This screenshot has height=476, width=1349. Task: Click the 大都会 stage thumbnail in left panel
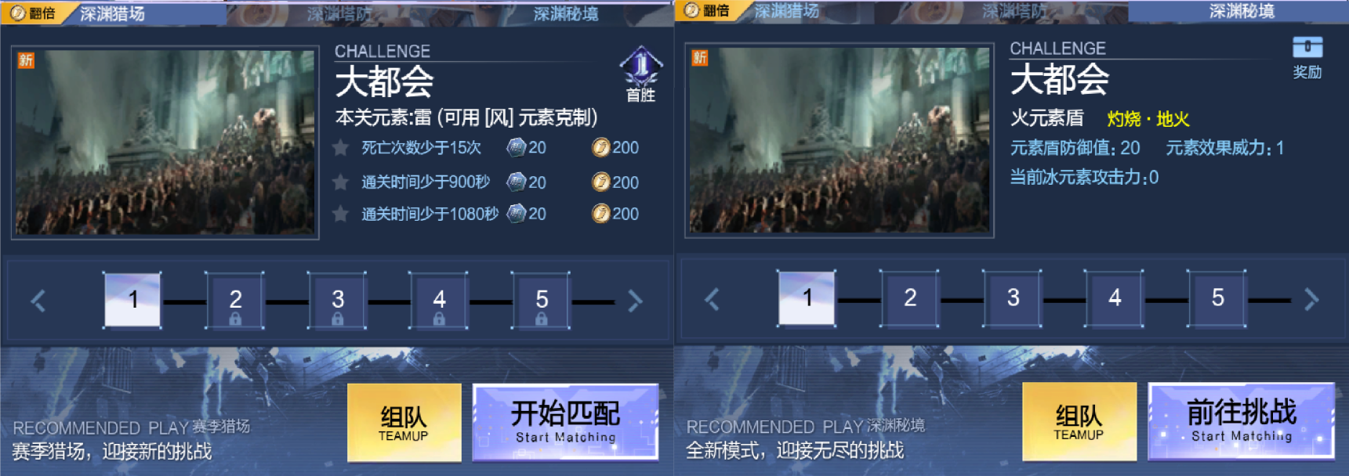point(165,142)
